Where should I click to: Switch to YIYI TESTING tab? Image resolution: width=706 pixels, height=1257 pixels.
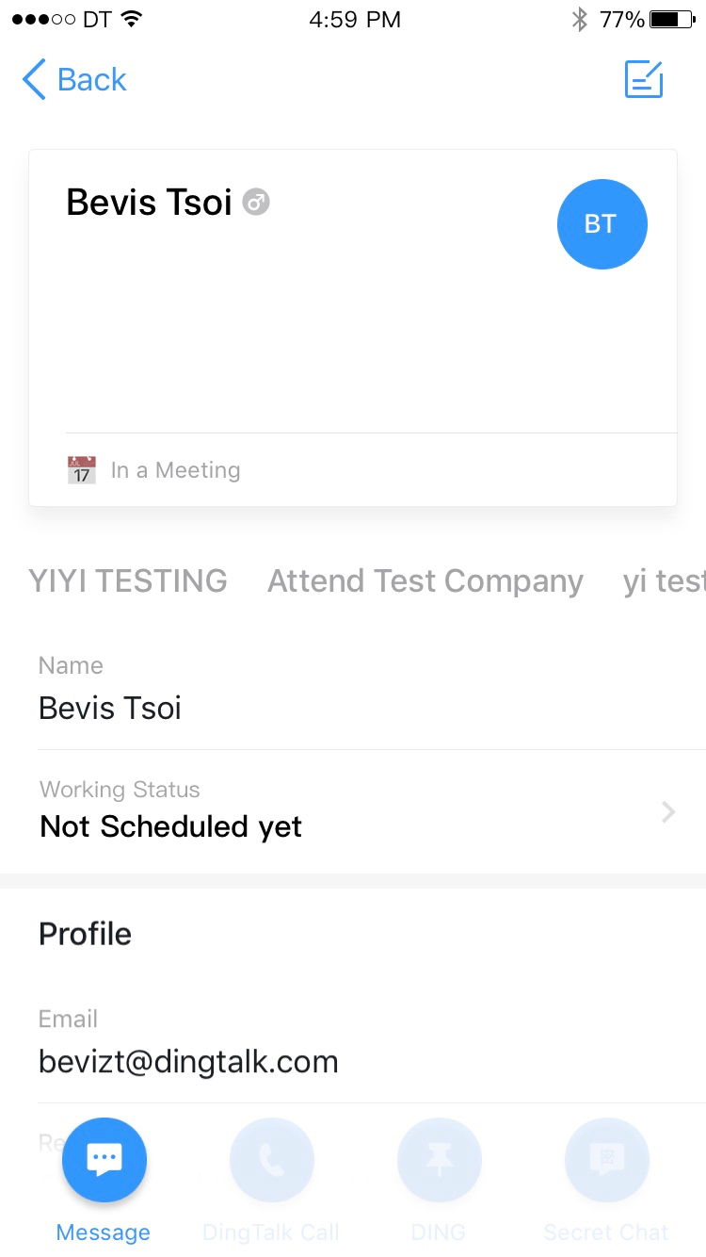click(x=128, y=580)
